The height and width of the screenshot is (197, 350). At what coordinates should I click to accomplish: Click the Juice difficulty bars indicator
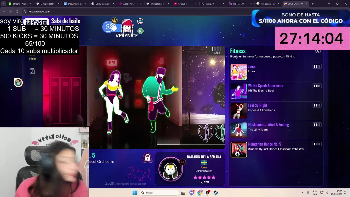point(317,66)
